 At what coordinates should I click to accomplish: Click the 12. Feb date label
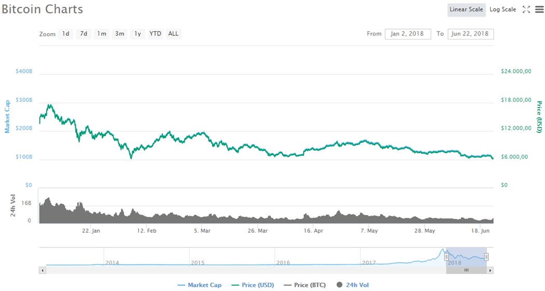147,230
